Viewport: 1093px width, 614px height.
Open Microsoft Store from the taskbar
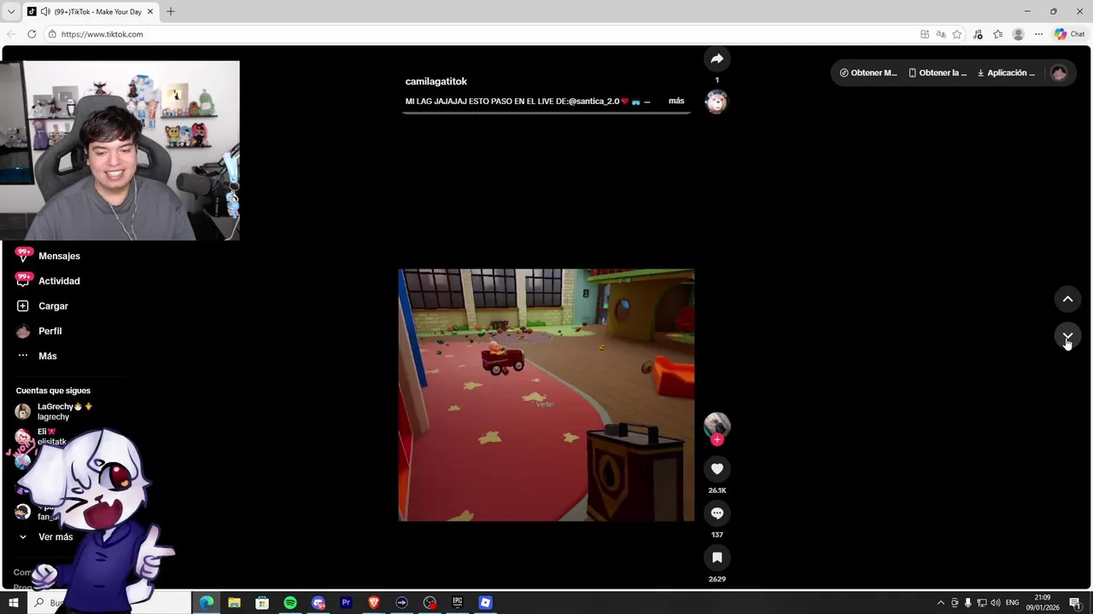tap(262, 603)
